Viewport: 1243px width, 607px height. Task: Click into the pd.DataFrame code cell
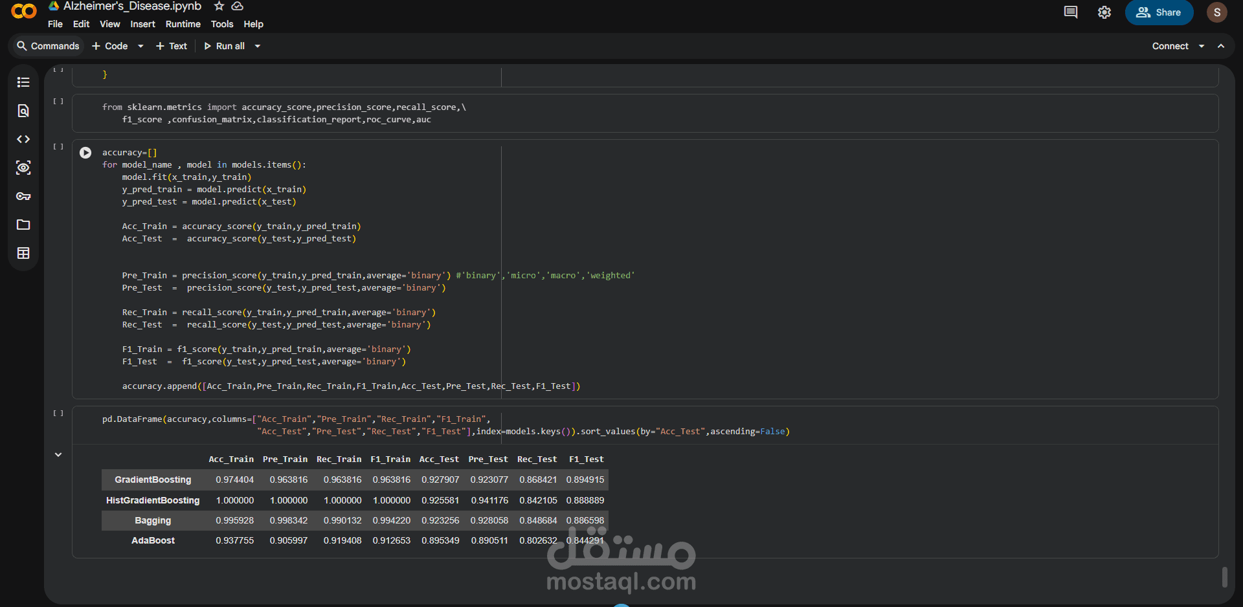pos(645,425)
